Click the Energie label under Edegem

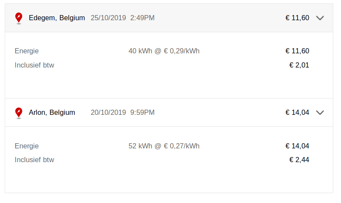[27, 51]
